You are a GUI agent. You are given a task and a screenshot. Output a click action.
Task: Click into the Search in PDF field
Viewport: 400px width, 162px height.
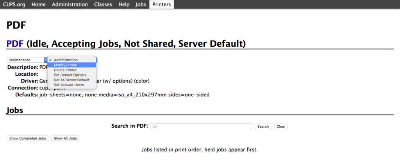[203, 126]
